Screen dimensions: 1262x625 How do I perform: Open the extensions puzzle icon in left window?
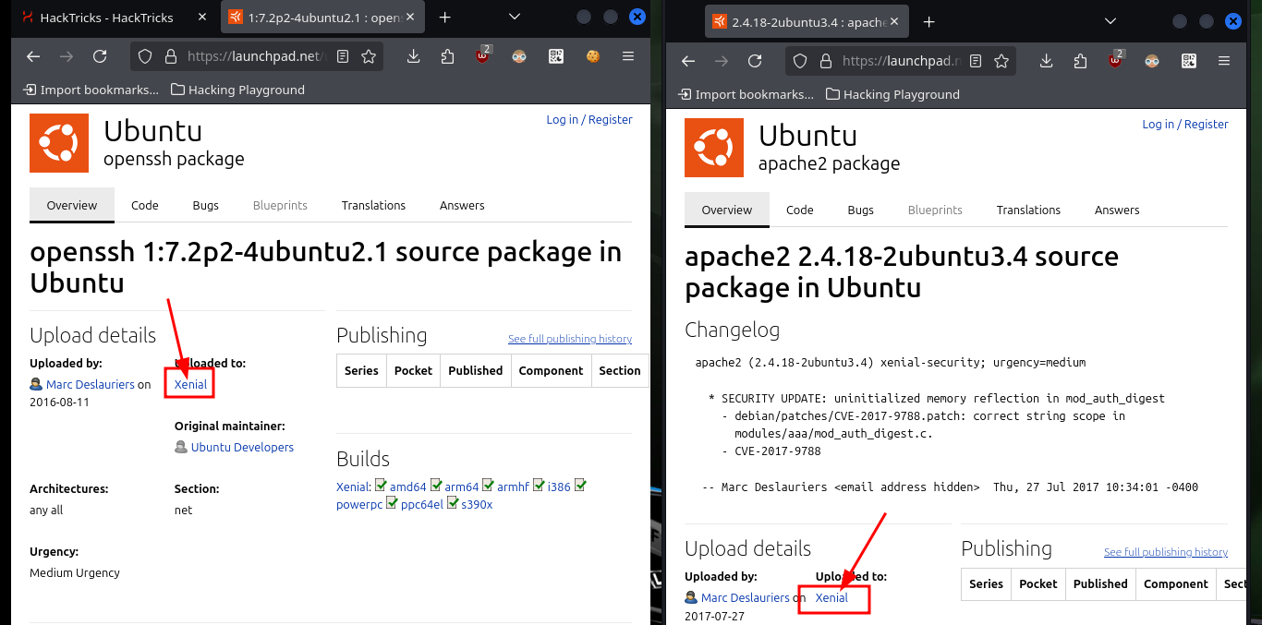[x=448, y=56]
